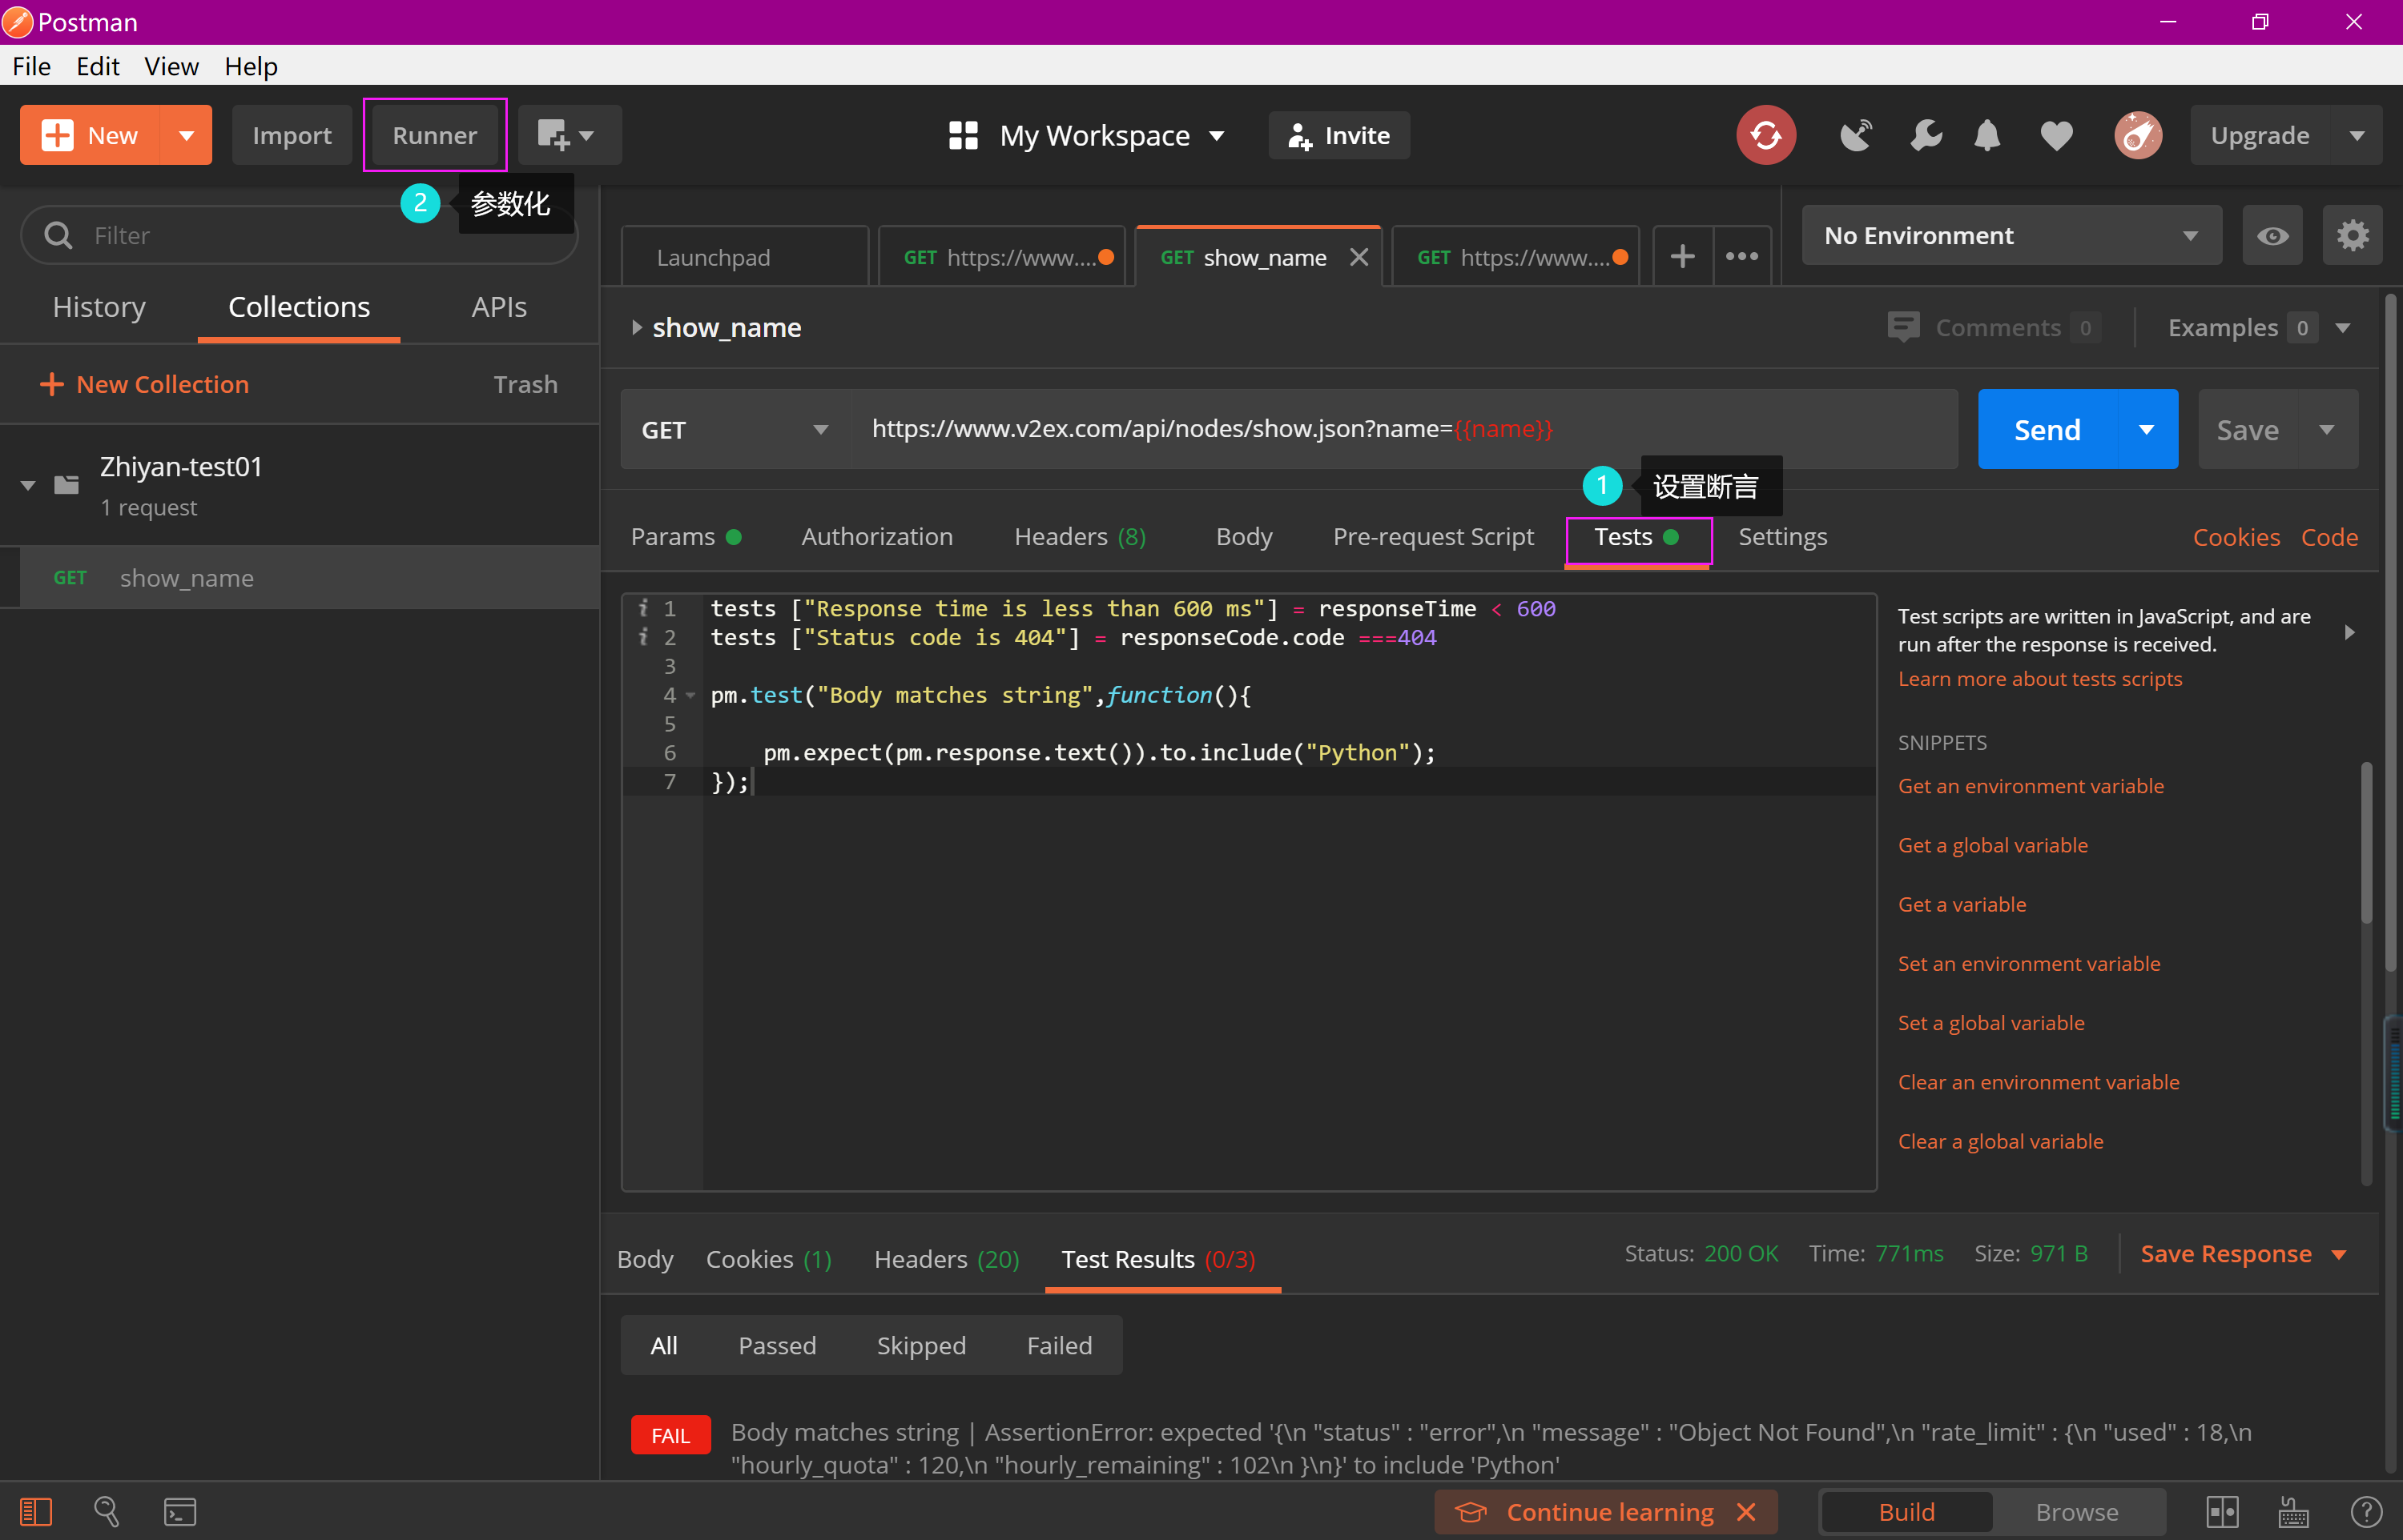Open the wrench settings icon
2403x1540 pixels.
coord(1925,135)
